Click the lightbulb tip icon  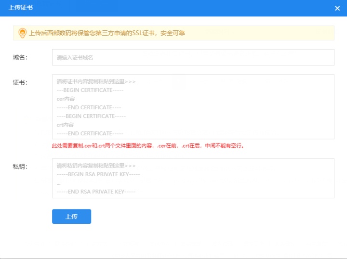(x=22, y=33)
